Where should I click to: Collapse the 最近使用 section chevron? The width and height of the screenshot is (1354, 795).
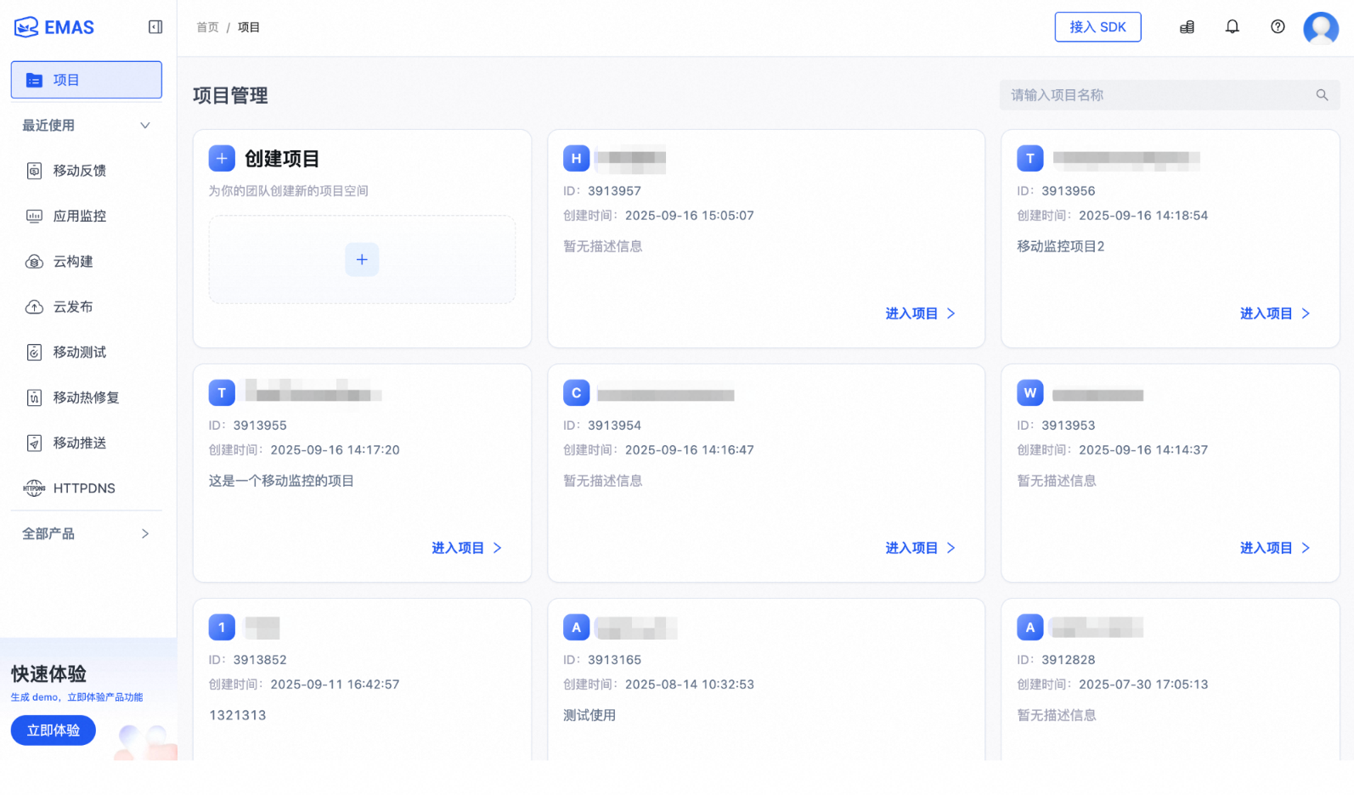click(145, 126)
